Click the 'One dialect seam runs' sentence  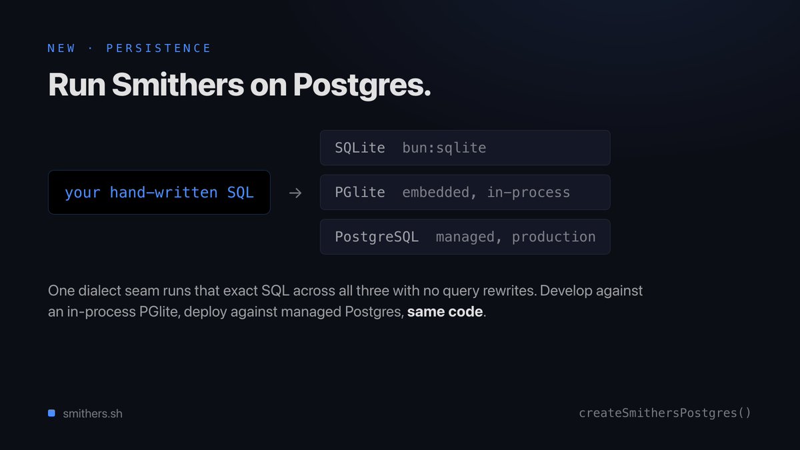tap(345, 301)
